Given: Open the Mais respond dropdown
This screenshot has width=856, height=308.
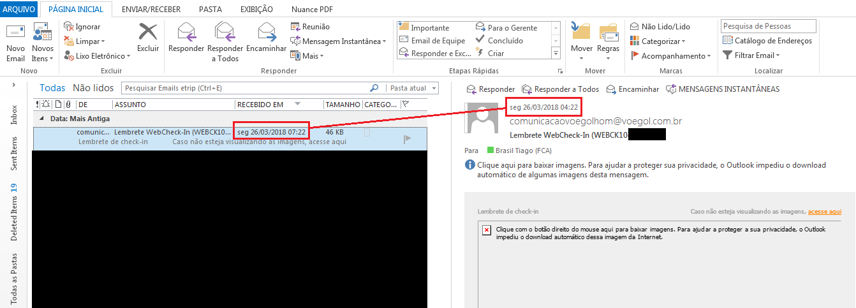Looking at the screenshot, I should point(307,55).
